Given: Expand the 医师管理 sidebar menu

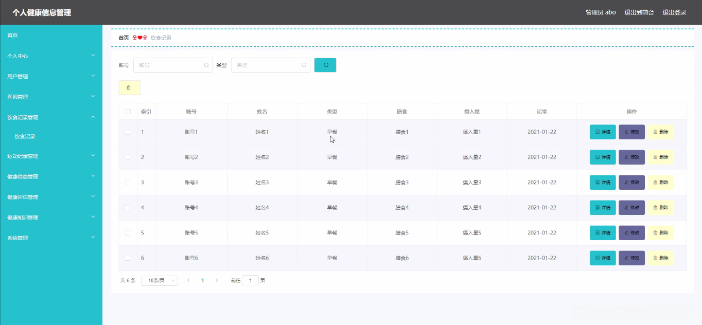Looking at the screenshot, I should [51, 97].
